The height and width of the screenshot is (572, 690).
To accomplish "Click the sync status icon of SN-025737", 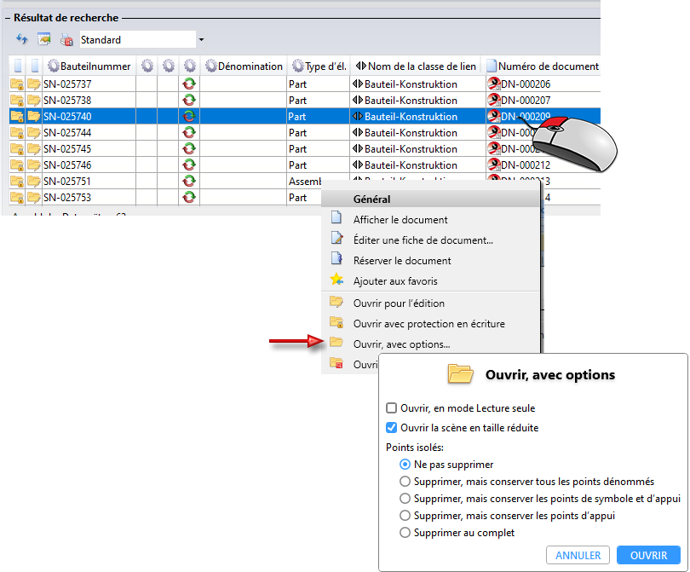I will (189, 84).
